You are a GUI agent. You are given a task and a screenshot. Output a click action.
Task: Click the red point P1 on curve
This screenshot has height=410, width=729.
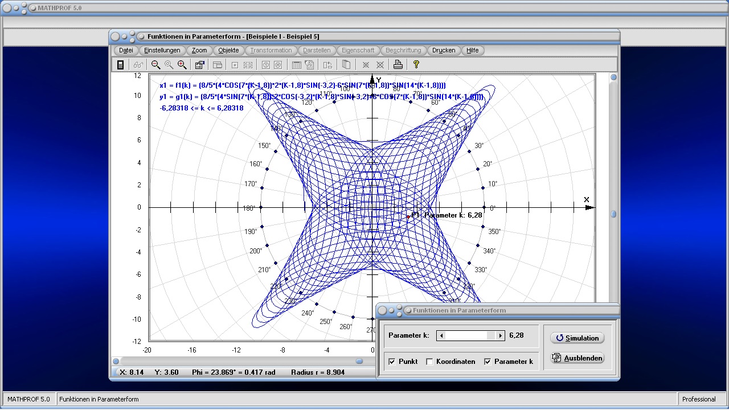[x=408, y=217]
